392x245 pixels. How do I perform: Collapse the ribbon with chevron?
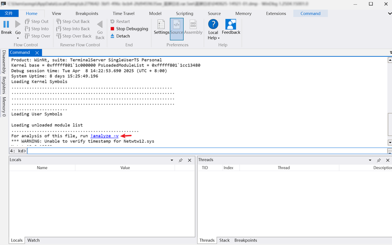pos(390,14)
